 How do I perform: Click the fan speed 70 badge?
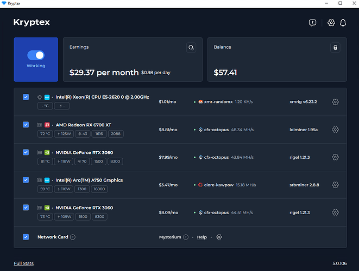(82, 162)
